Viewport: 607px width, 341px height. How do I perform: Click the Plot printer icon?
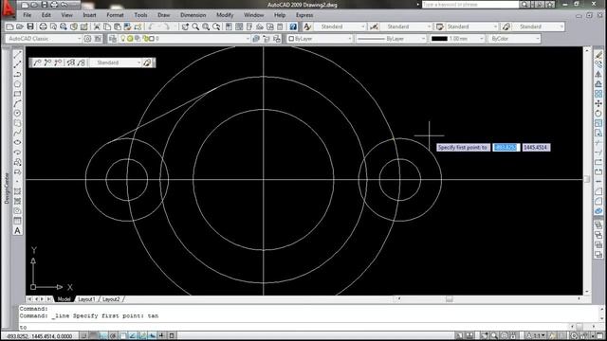(43, 27)
